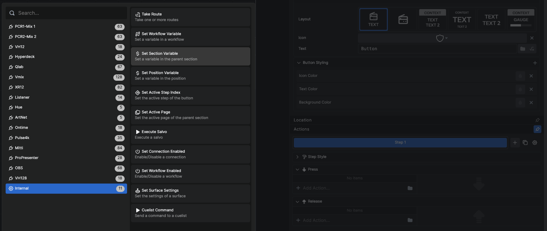Collapse the Release section
This screenshot has height=231, width=547.
coord(297,202)
